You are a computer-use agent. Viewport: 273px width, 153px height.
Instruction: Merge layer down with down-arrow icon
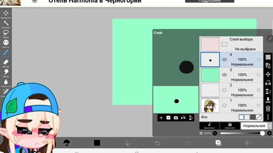268,100
